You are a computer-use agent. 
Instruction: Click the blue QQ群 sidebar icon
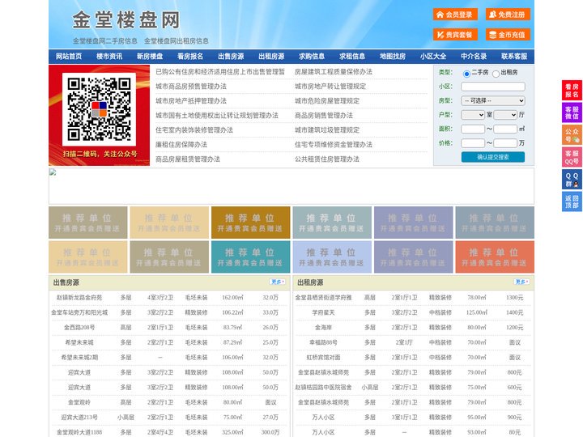[572, 180]
